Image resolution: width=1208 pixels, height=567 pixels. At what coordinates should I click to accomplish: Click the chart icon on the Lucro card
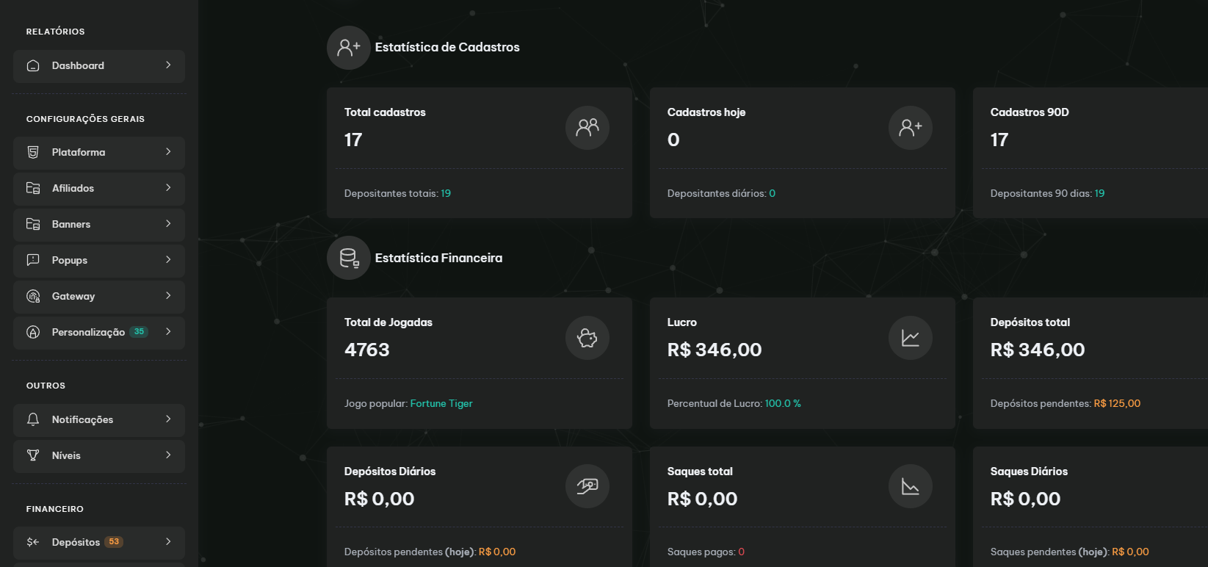click(x=909, y=338)
